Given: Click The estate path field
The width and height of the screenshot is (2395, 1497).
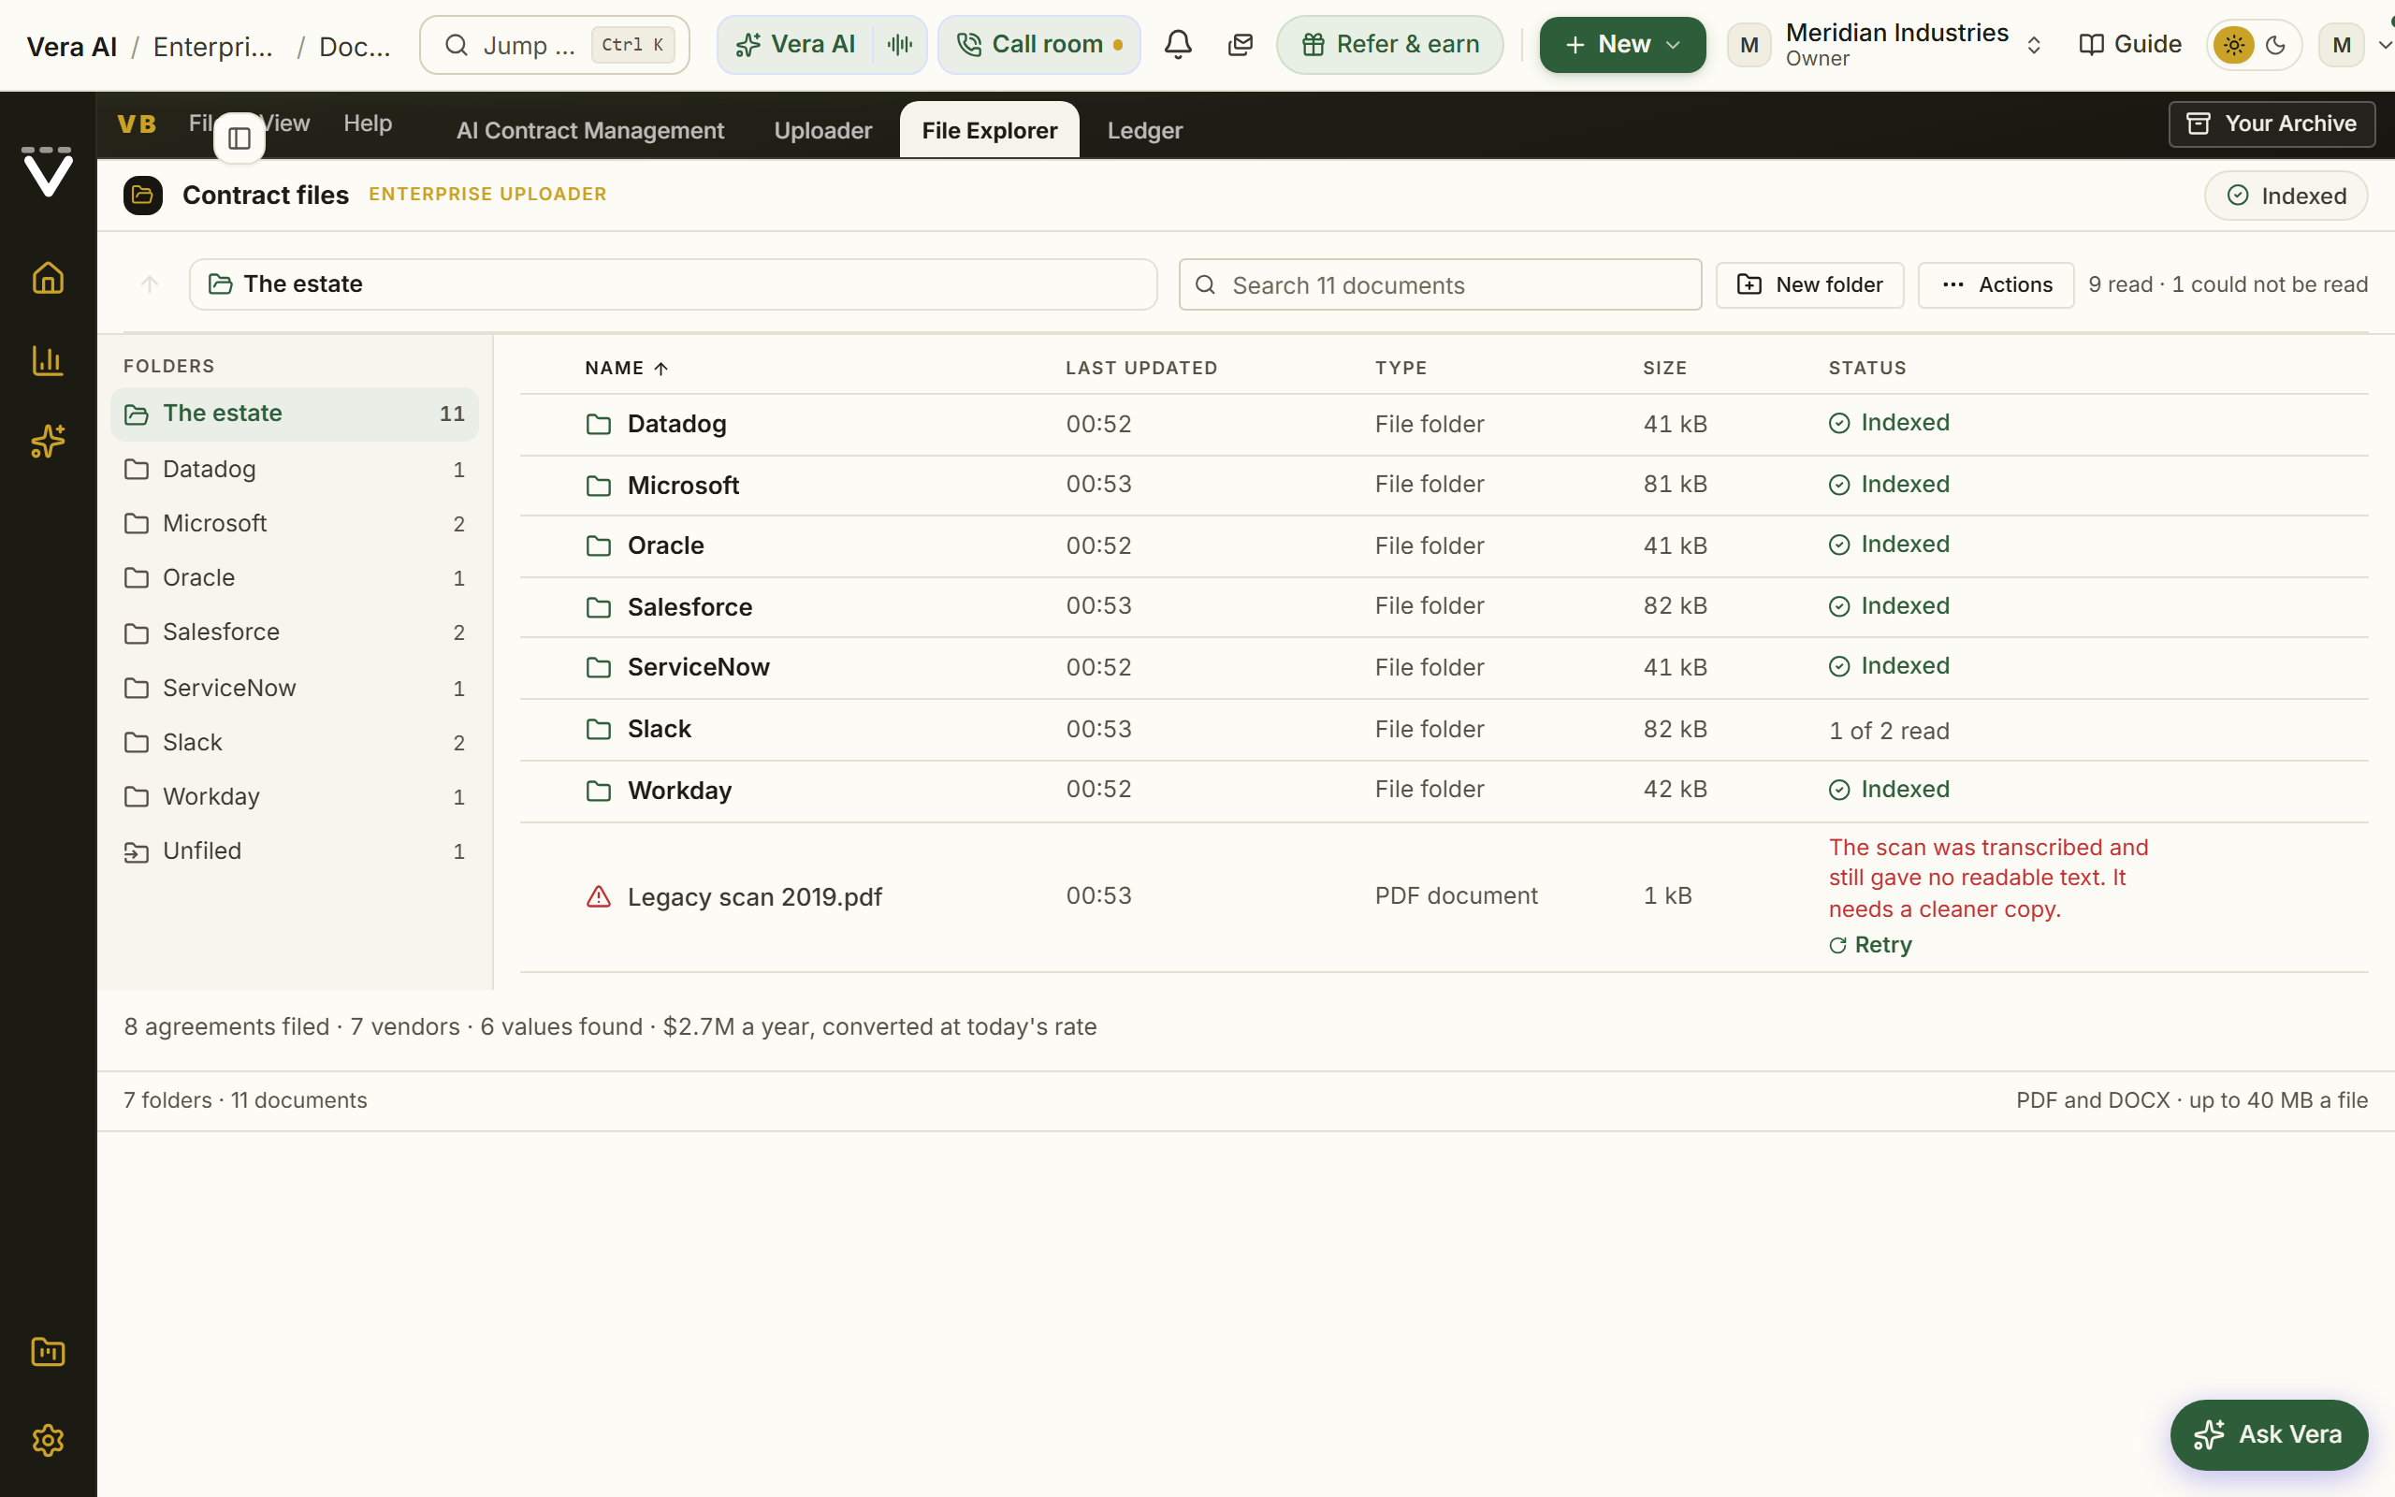Looking at the screenshot, I should [673, 284].
